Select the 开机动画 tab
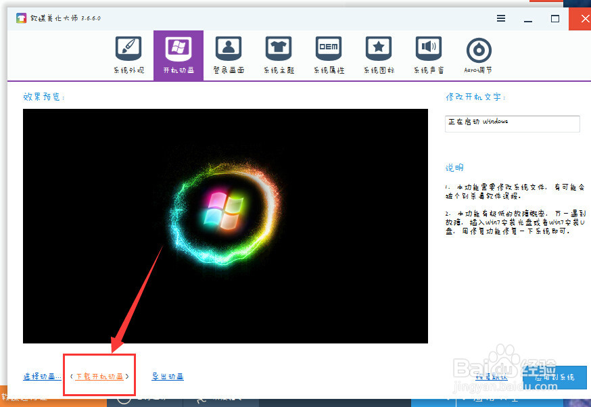 [x=179, y=55]
